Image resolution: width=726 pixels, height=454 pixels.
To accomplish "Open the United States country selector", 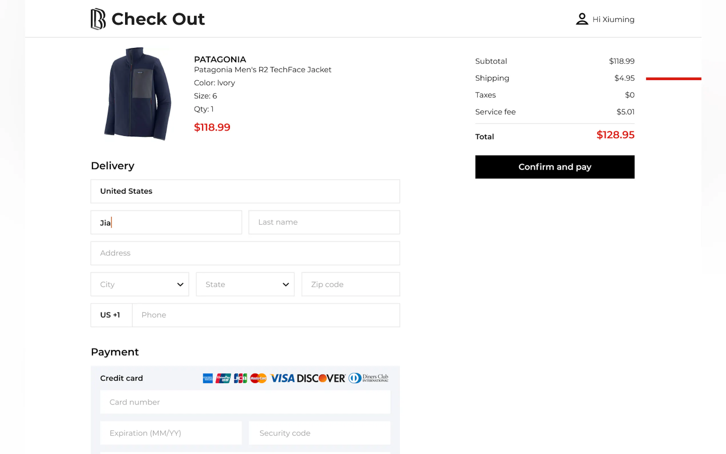I will pos(245,191).
